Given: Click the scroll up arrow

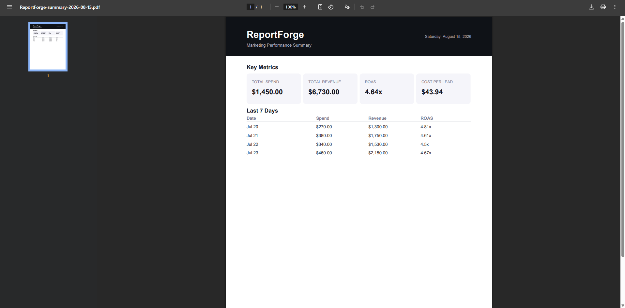Looking at the screenshot, I should (623, 19).
